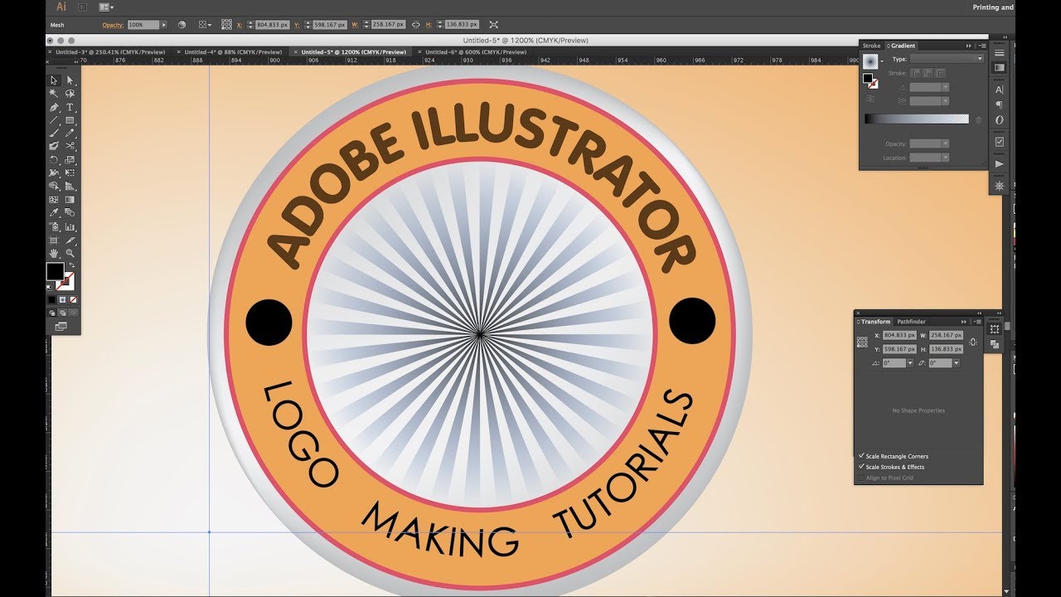Open the Actions panel play icon in dock
The image size is (1061, 597).
pos(1000,164)
